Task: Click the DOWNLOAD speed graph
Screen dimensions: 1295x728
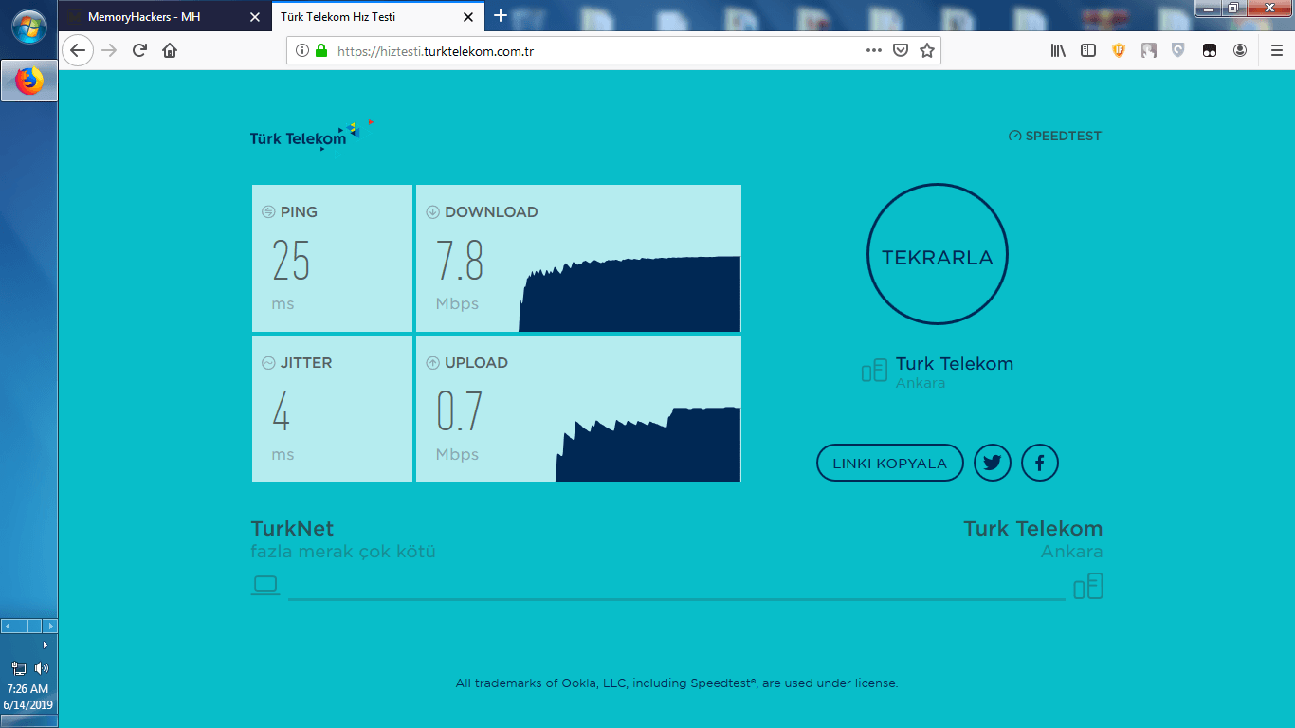Action: click(629, 294)
